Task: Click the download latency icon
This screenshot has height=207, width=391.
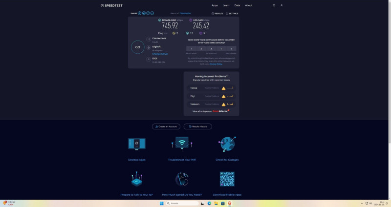Action: [x=187, y=33]
